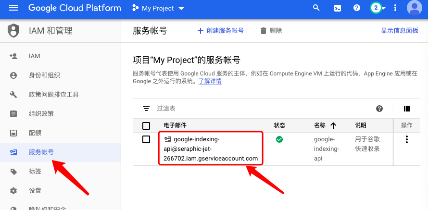Click the gear icon beside 设置
428x210 pixels.
coord(13,190)
